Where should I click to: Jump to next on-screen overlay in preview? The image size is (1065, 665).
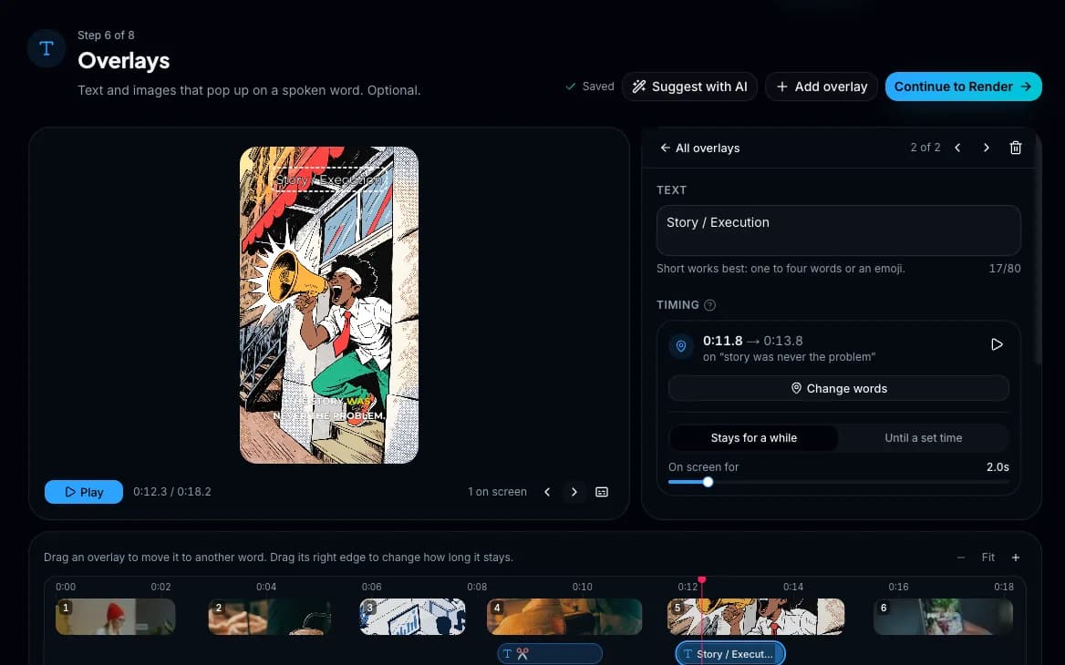(x=574, y=492)
